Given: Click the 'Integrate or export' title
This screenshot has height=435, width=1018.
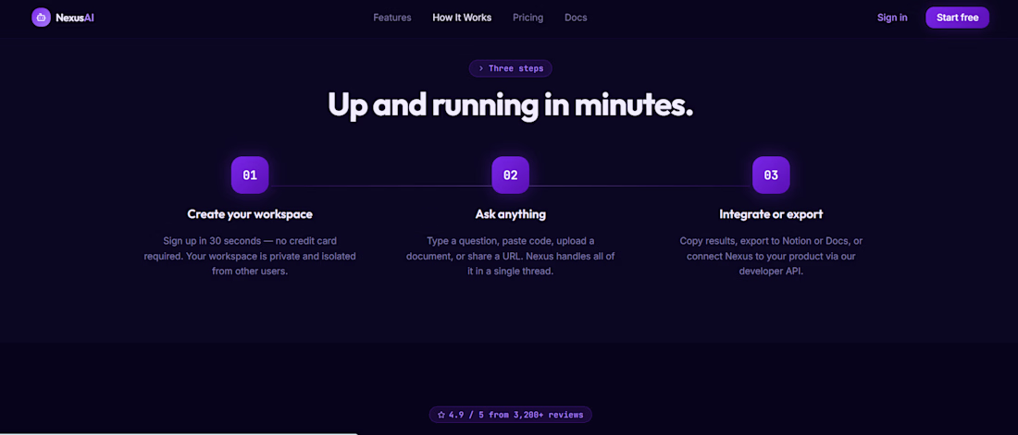Looking at the screenshot, I should tap(771, 214).
